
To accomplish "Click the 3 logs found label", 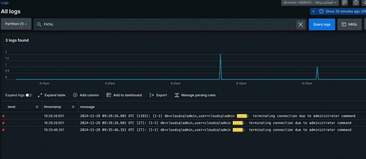I will [17, 40].
